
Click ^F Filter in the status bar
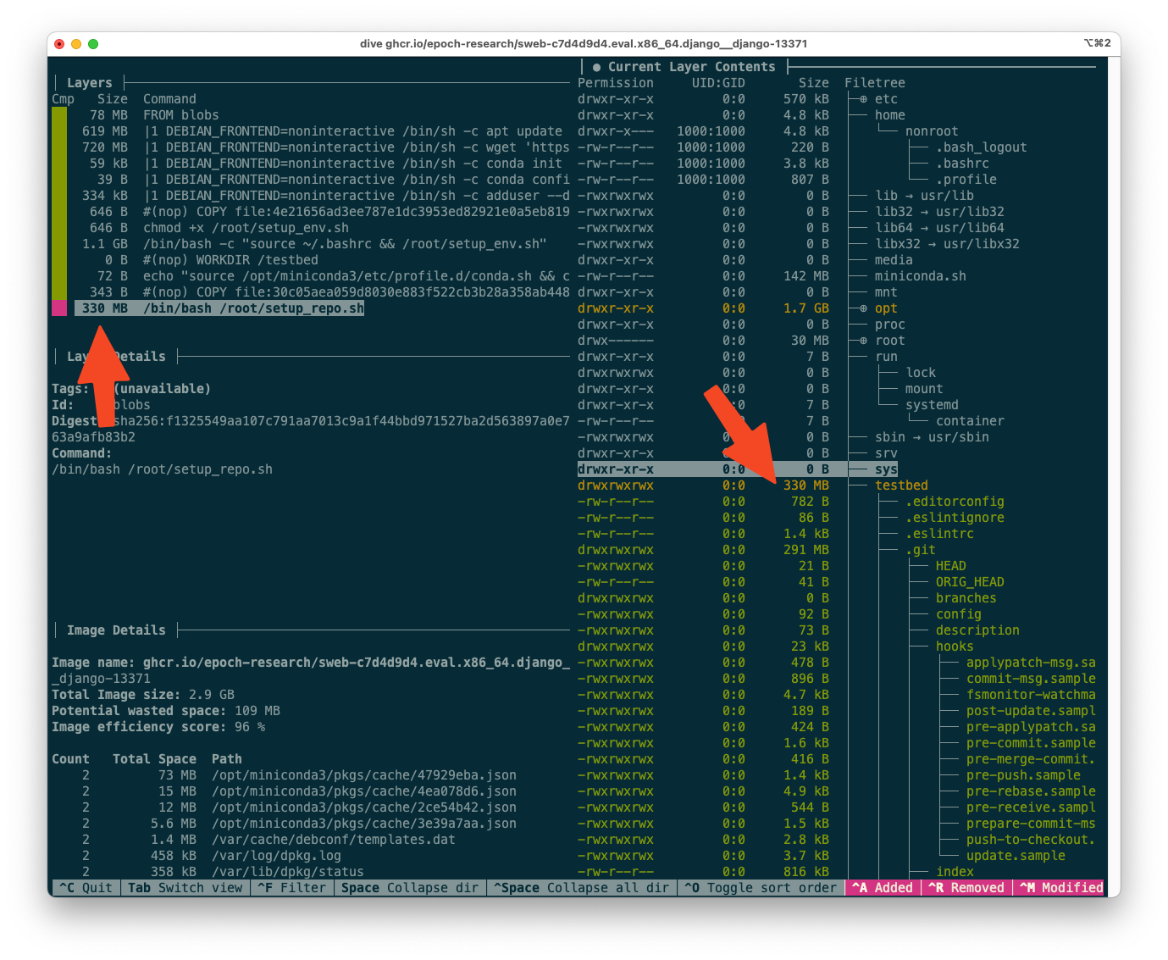click(x=291, y=888)
